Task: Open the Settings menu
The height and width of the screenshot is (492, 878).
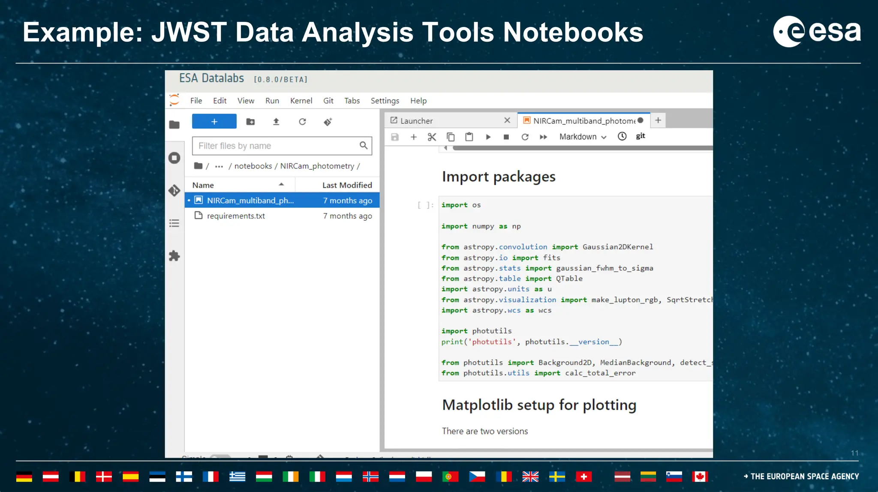Action: 385,101
